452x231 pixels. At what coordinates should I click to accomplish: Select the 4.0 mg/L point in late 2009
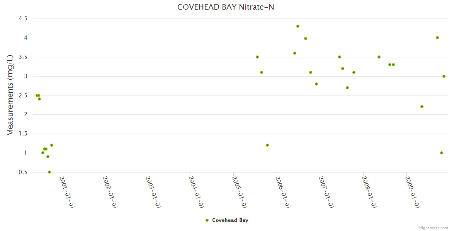click(437, 38)
